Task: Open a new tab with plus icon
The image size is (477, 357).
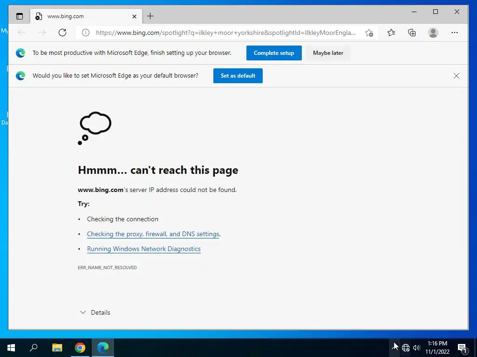Action: click(x=150, y=16)
